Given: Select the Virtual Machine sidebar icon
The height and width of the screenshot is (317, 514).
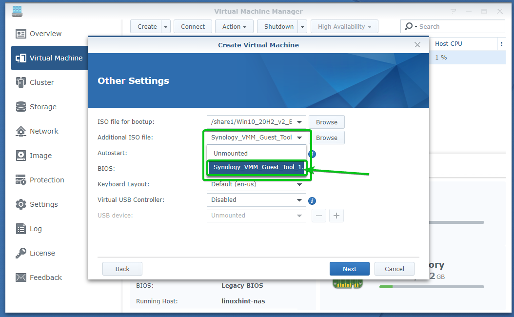Looking at the screenshot, I should click(x=20, y=58).
